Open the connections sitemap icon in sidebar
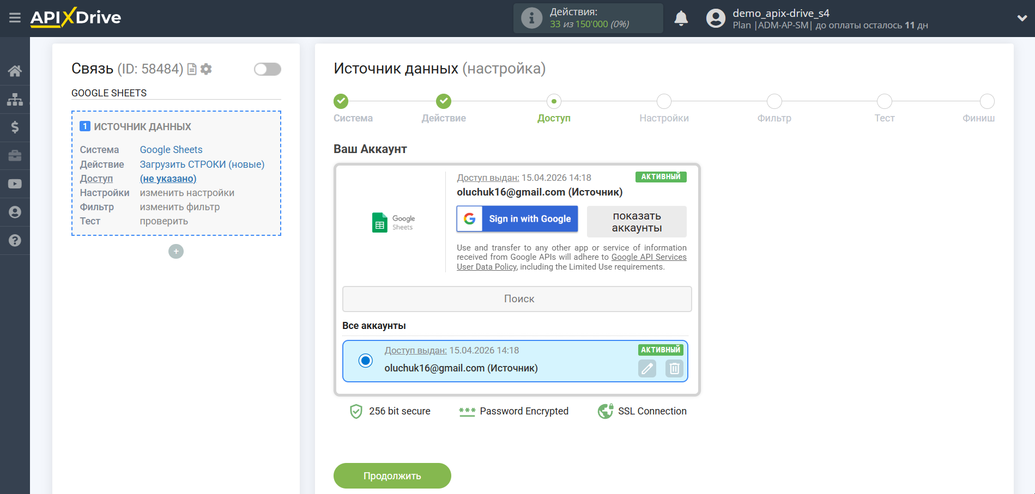Image resolution: width=1035 pixels, height=494 pixels. [15, 99]
